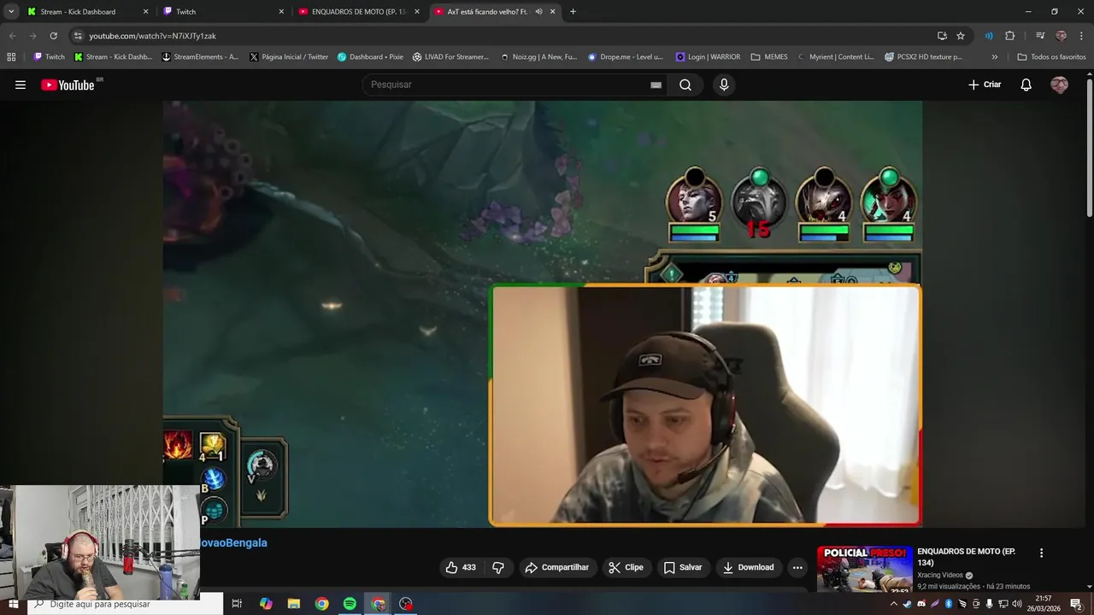Screen dimensions: 1094x615
Task: Reload the YouTube page
Action: [53, 36]
